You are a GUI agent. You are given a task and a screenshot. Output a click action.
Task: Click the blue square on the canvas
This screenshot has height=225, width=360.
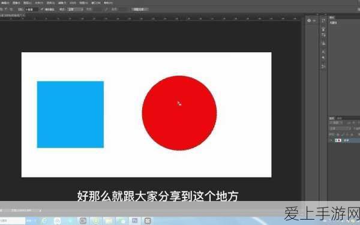[x=70, y=115]
